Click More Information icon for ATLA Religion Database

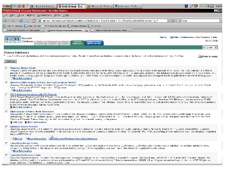click(11, 107)
